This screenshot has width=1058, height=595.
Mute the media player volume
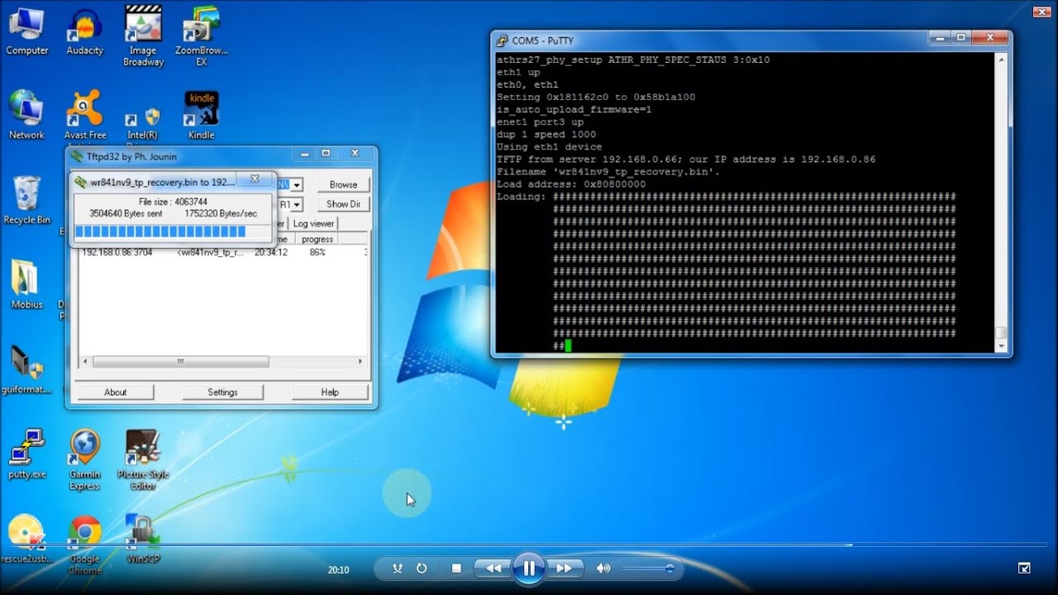(603, 569)
